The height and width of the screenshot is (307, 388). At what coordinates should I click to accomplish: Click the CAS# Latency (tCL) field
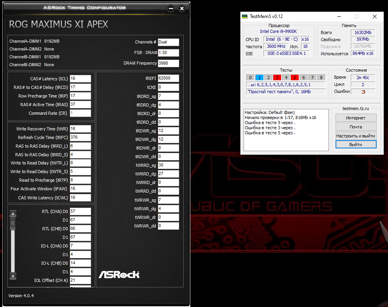[x=80, y=78]
